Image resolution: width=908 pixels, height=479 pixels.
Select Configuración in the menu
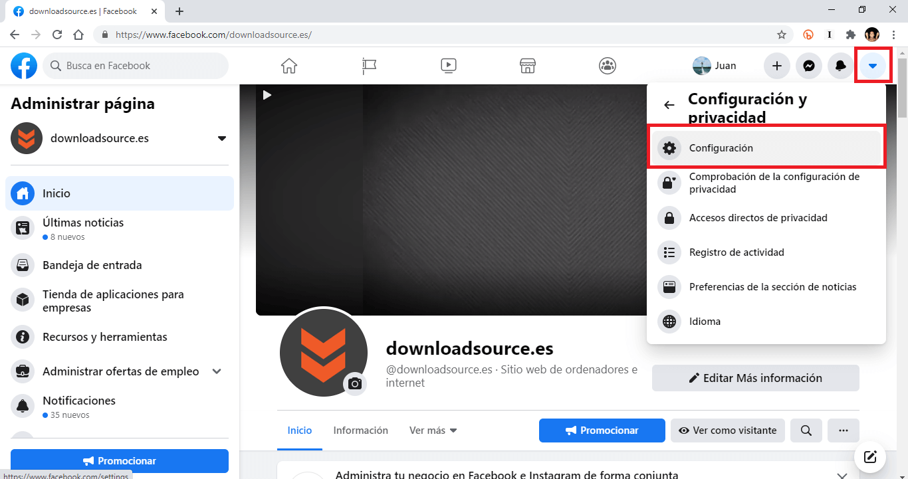point(766,148)
